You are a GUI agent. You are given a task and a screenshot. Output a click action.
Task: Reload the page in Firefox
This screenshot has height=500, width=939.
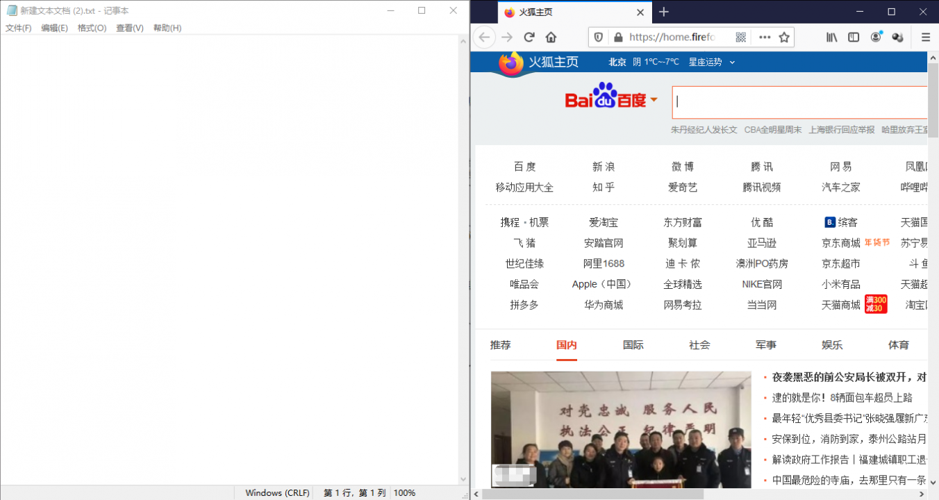(529, 37)
